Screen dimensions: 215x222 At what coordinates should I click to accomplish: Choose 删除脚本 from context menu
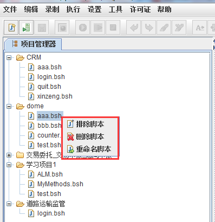(x=90, y=136)
